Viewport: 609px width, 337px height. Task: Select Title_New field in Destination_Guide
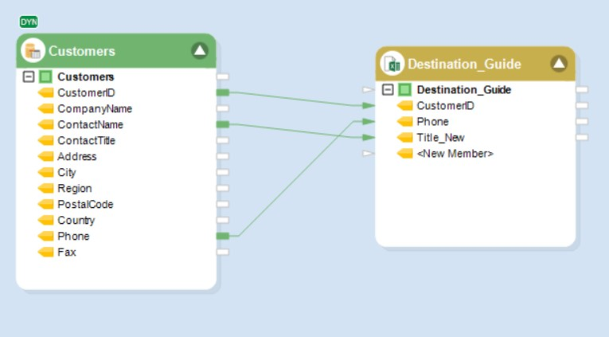[440, 138]
